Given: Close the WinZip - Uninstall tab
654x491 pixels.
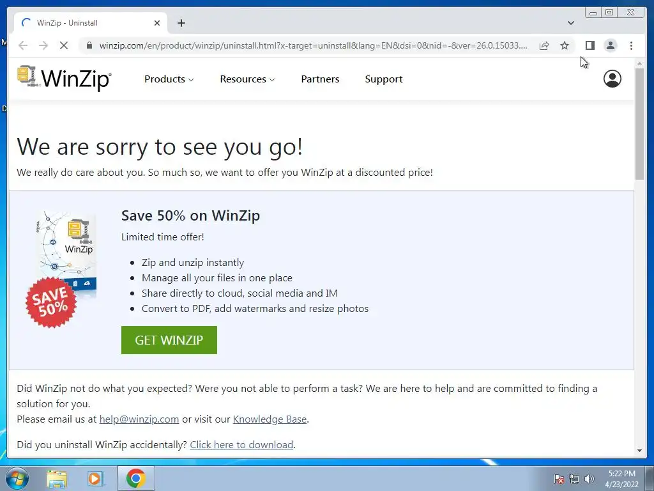Looking at the screenshot, I should (x=157, y=23).
